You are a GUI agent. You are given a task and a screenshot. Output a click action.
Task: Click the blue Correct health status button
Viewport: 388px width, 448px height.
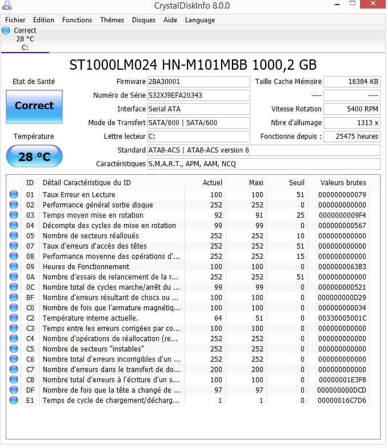(x=34, y=106)
